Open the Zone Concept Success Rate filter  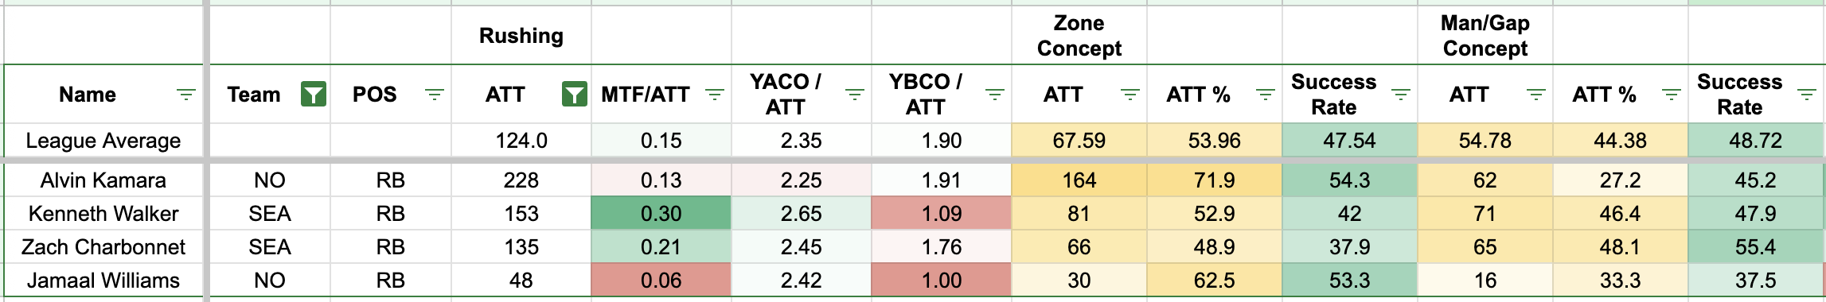[1400, 95]
